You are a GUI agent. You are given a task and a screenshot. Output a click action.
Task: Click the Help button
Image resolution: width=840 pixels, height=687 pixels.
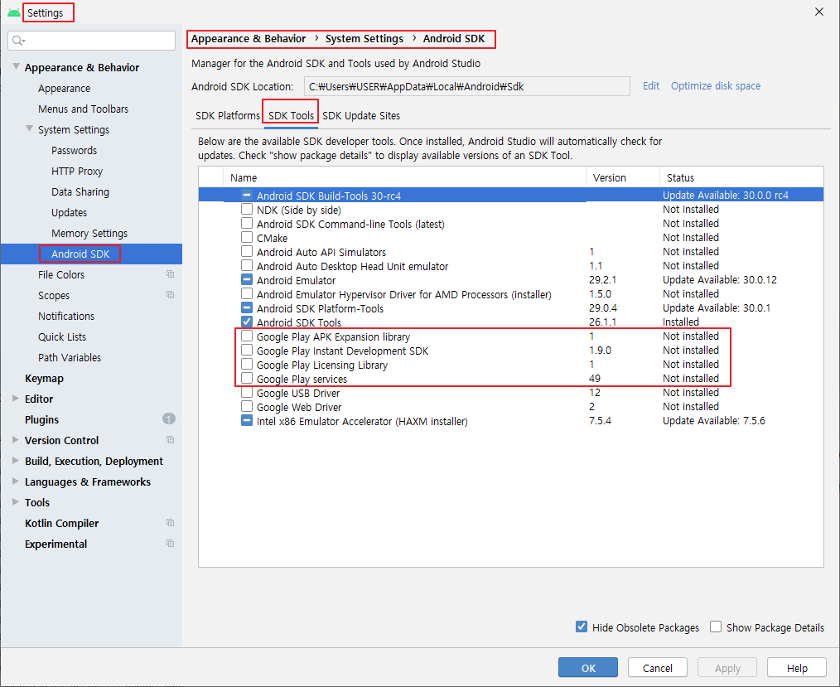coord(797,668)
